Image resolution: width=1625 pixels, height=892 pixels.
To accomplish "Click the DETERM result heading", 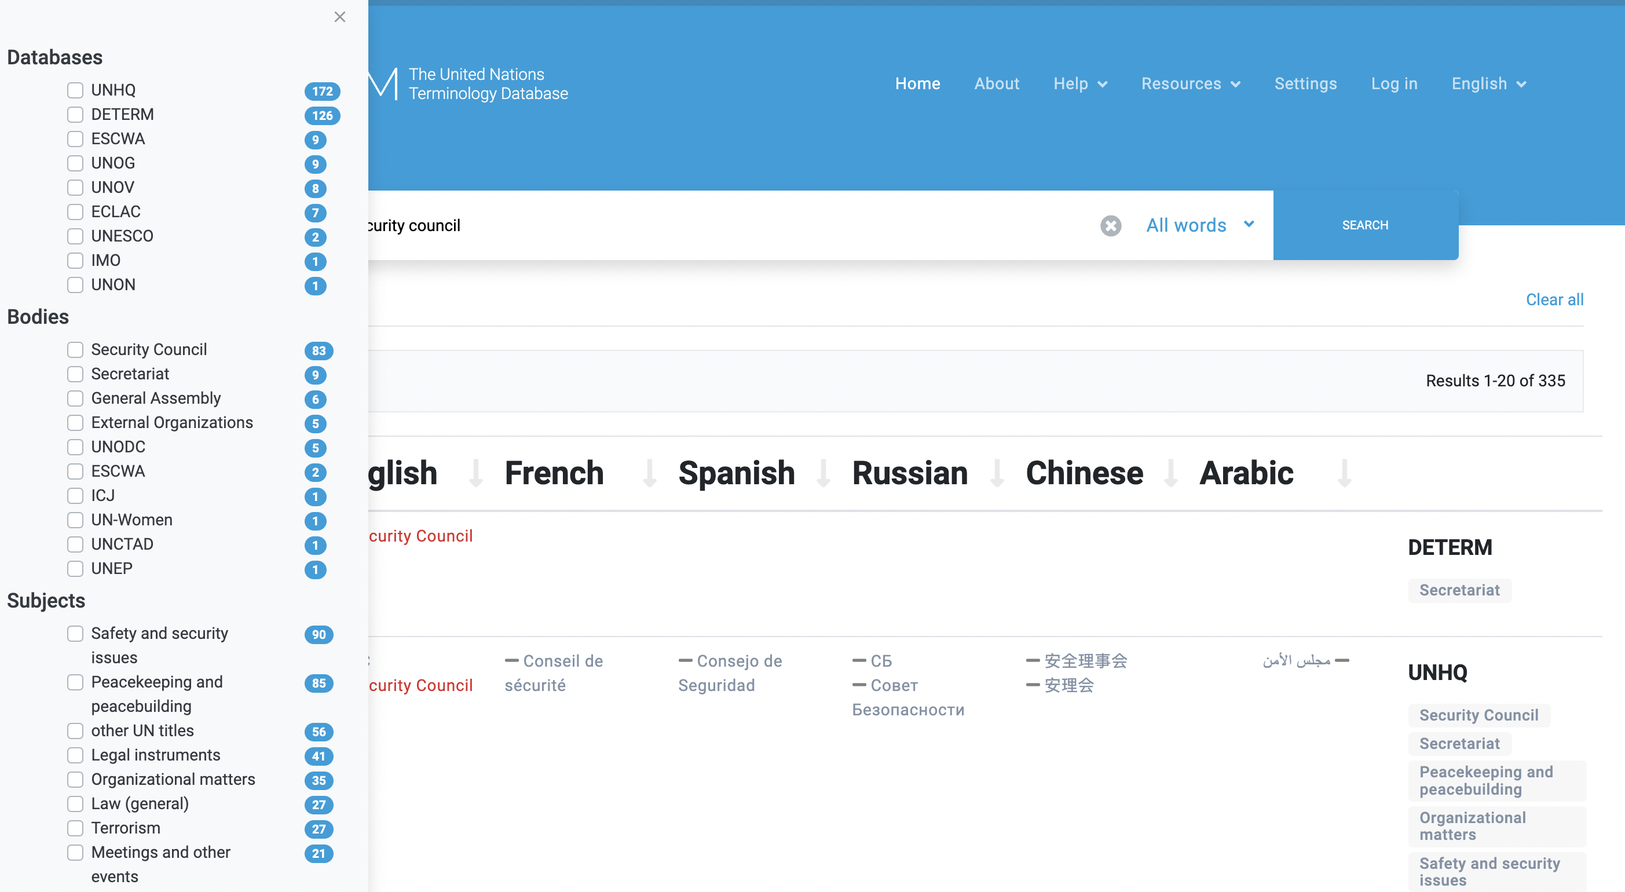I will (x=1450, y=547).
